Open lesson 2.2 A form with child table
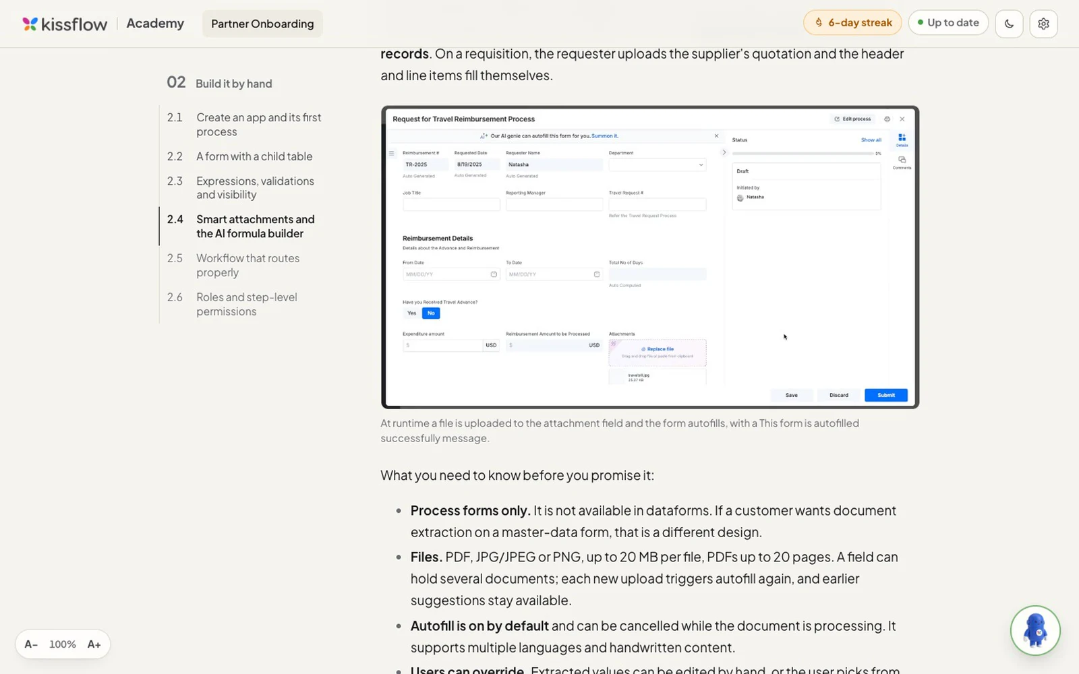 click(x=240, y=156)
